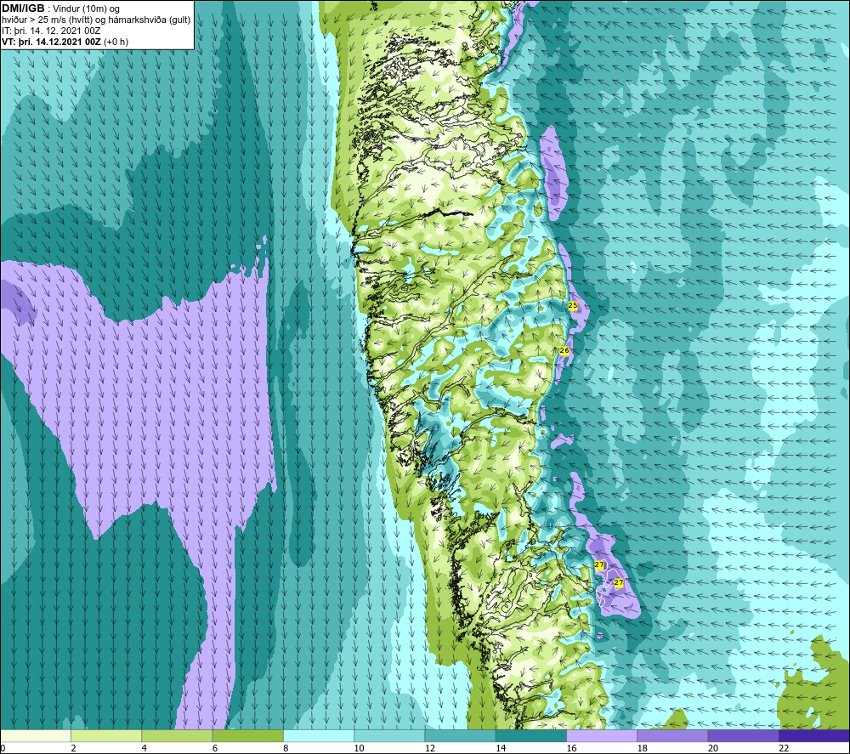The width and height of the screenshot is (850, 754).
Task: Click the scale number 4
Action: [144, 749]
